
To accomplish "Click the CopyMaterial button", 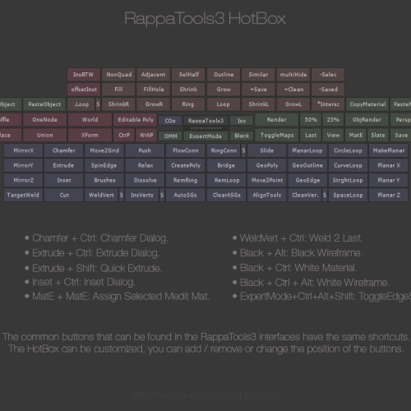I will tap(367, 104).
